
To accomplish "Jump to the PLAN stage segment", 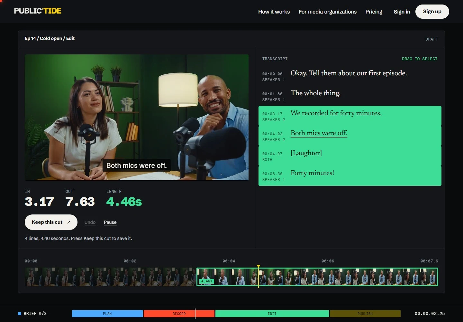I will [x=107, y=314].
